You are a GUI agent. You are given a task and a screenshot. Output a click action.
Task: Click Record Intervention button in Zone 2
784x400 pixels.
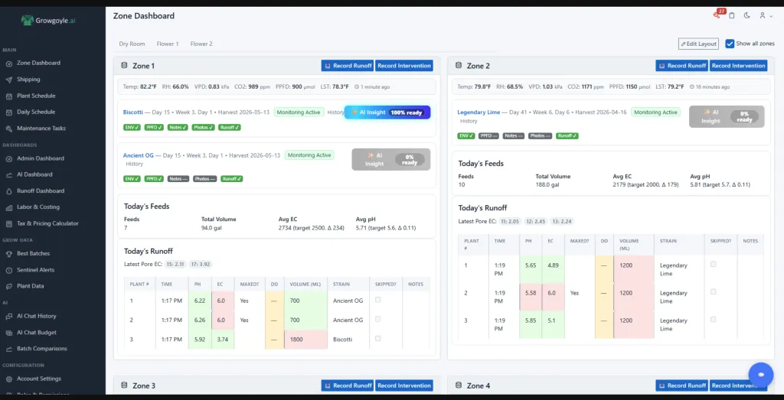pyautogui.click(x=739, y=66)
